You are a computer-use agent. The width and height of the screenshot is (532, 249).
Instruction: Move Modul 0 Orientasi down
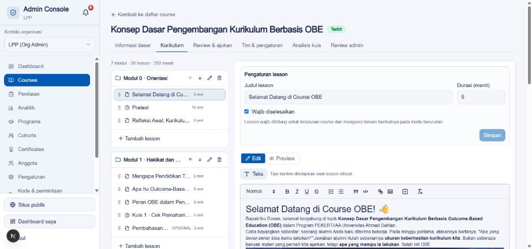200,78
